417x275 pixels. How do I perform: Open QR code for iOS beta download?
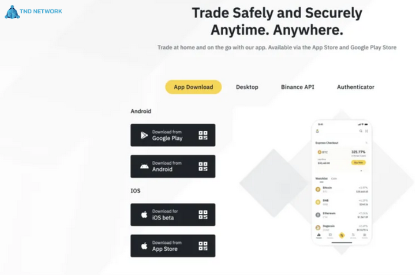coord(203,215)
